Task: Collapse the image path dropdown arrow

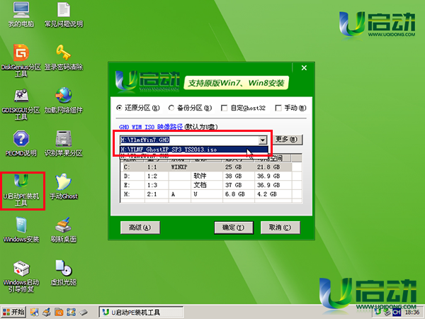Action: (263, 140)
